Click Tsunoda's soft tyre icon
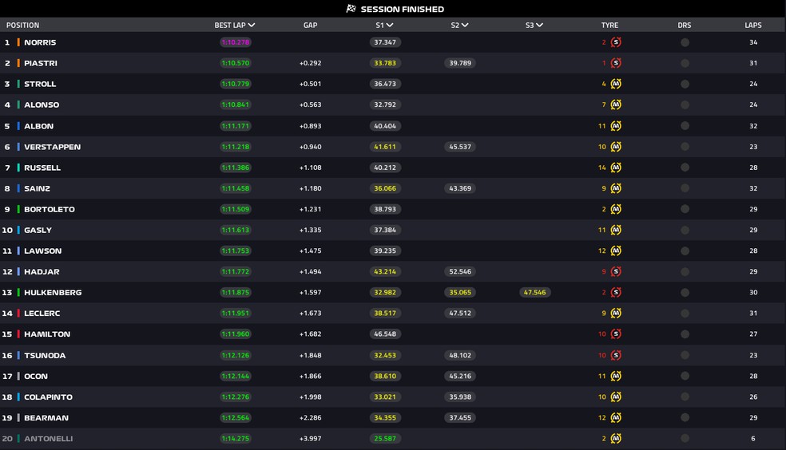Screen dimensions: 786x450 tap(616, 355)
